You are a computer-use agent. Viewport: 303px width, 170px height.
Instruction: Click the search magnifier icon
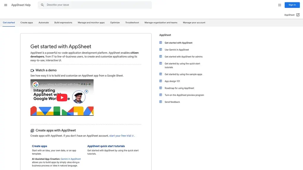point(42,5)
